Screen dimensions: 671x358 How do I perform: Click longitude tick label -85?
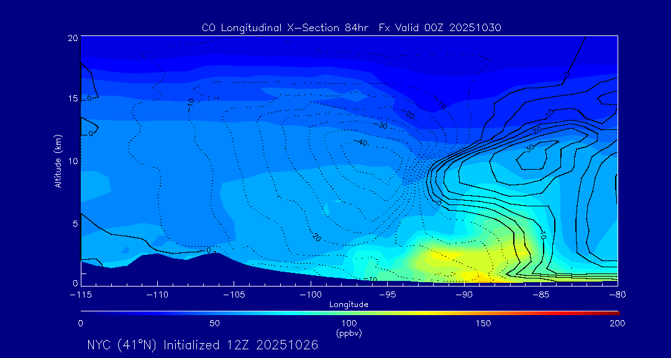541,295
